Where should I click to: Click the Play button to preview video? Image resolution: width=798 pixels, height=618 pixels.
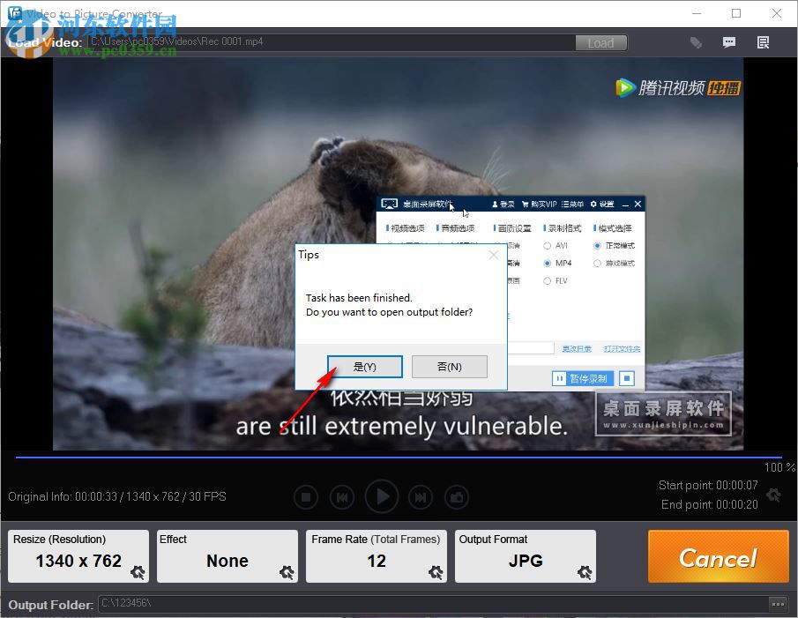[382, 496]
